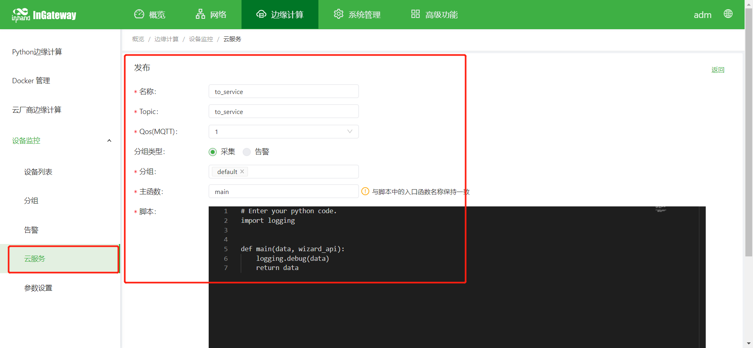Open the Qos(MQTT) dropdown
This screenshot has height=348, width=753.
[283, 132]
